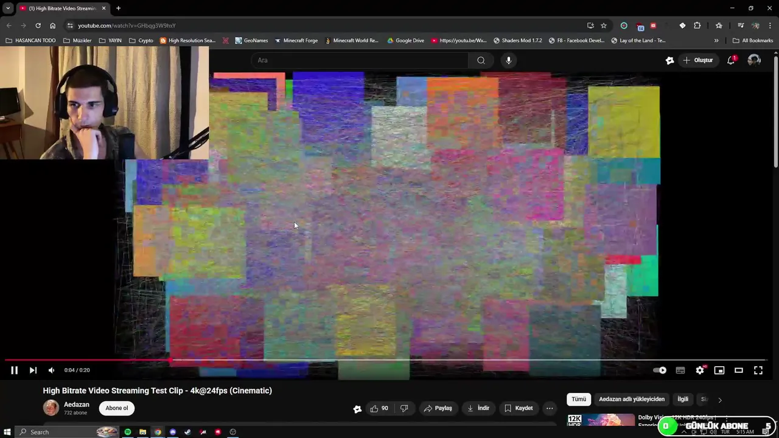Open Discord from the taskbar

(x=173, y=432)
